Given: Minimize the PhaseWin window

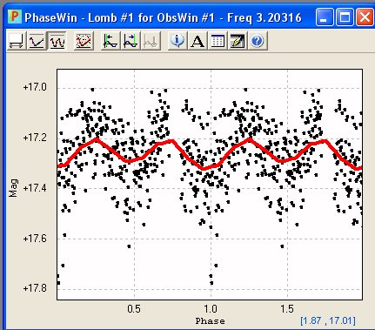Looking at the screenshot, I should click(325, 17).
